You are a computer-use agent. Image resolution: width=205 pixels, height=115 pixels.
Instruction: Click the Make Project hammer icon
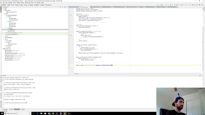[158, 5]
